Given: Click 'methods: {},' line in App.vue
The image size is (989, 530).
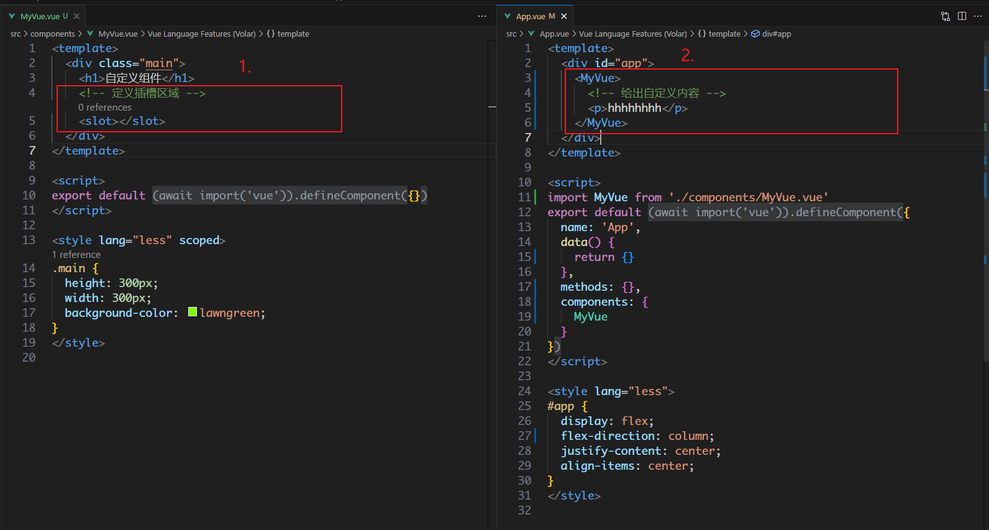Looking at the screenshot, I should tap(600, 286).
